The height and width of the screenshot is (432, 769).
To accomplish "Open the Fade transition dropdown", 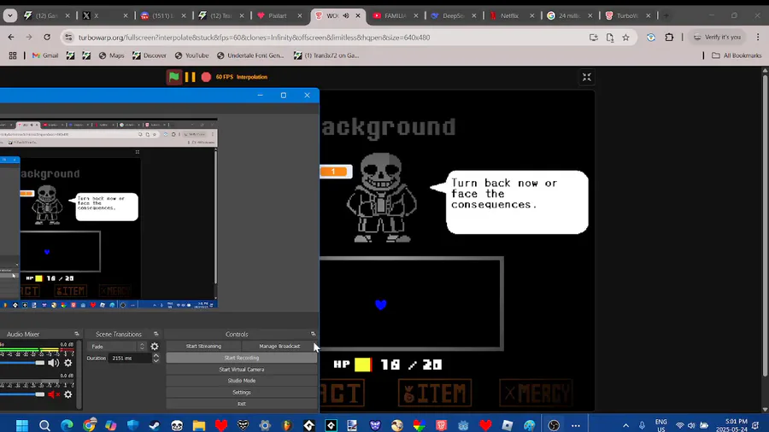I will point(117,347).
